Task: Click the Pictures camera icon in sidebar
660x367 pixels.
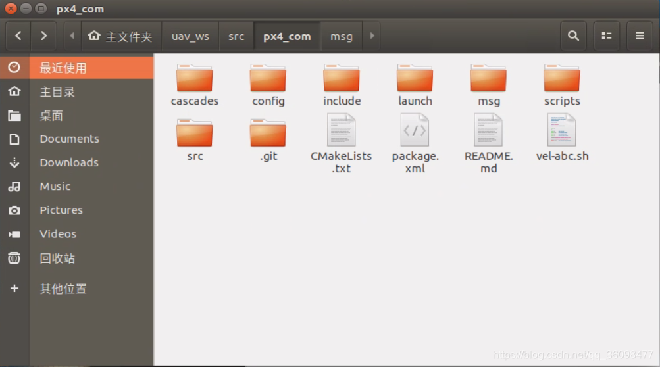Action: pyautogui.click(x=14, y=210)
